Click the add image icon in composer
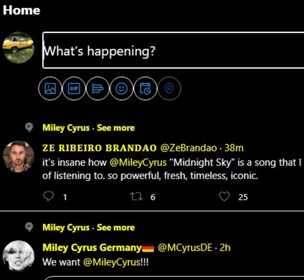The height and width of the screenshot is (280, 304). [50, 89]
